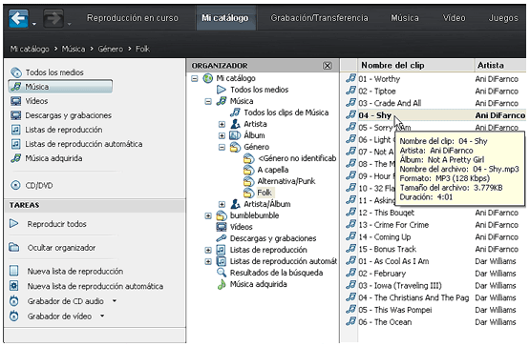Click Género in the breadcrumb path
The image size is (530, 347).
111,49
